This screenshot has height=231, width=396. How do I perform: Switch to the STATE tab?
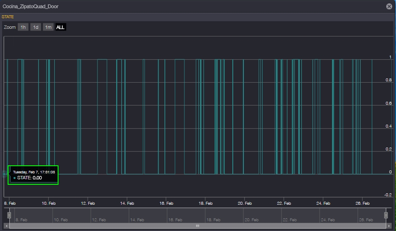click(8, 17)
